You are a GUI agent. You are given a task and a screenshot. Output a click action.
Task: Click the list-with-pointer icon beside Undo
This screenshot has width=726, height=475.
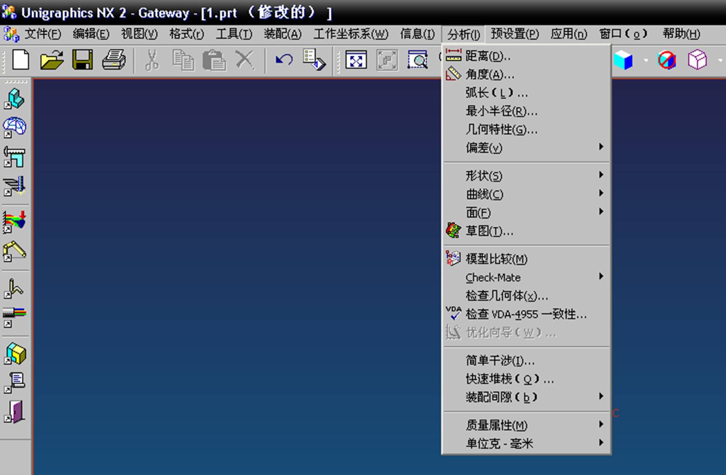point(314,60)
